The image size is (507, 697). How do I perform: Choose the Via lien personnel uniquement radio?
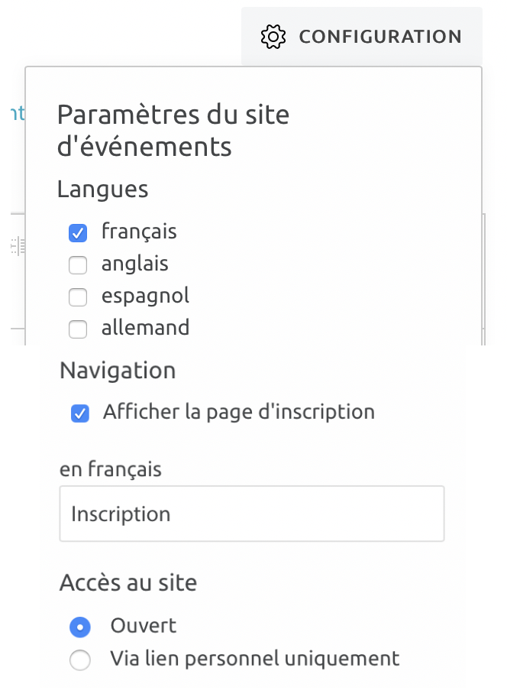coord(80,660)
